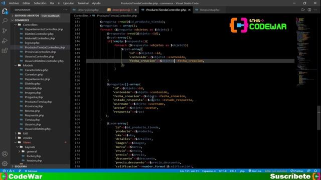Image resolution: width=321 pixels, height=180 pixels.
Task: Click the errors and warnings status indicator
Action: click(9, 171)
